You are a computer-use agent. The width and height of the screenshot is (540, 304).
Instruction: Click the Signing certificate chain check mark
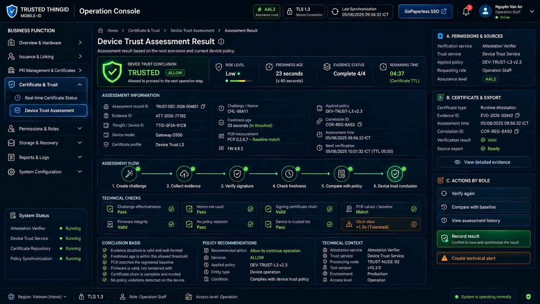click(330, 209)
